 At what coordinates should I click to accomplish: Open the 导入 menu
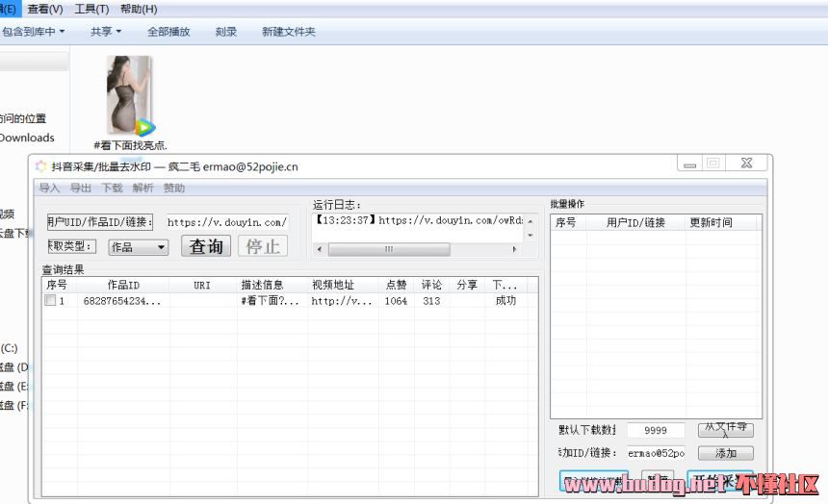49,189
